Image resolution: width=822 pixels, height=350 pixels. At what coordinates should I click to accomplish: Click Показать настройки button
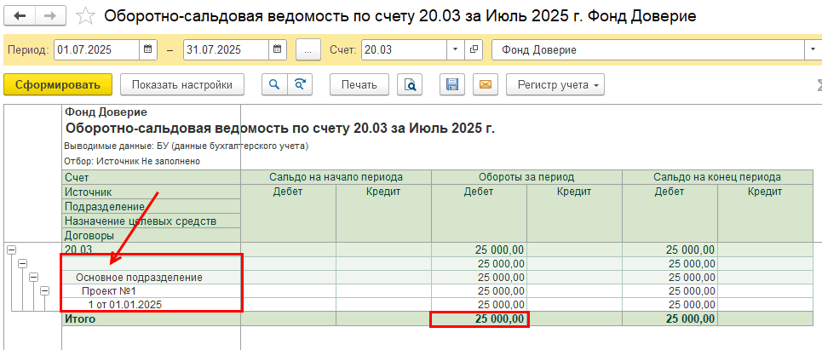coord(182,84)
